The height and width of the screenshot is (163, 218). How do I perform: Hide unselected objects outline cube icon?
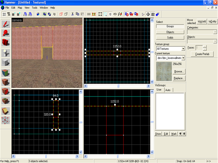(x=66, y=14)
